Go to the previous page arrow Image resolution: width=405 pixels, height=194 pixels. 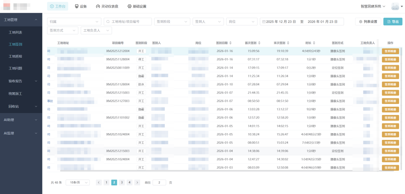tap(99, 183)
